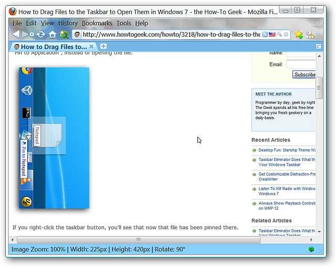Click the Name input field
336x267 pixels.
point(301,54)
